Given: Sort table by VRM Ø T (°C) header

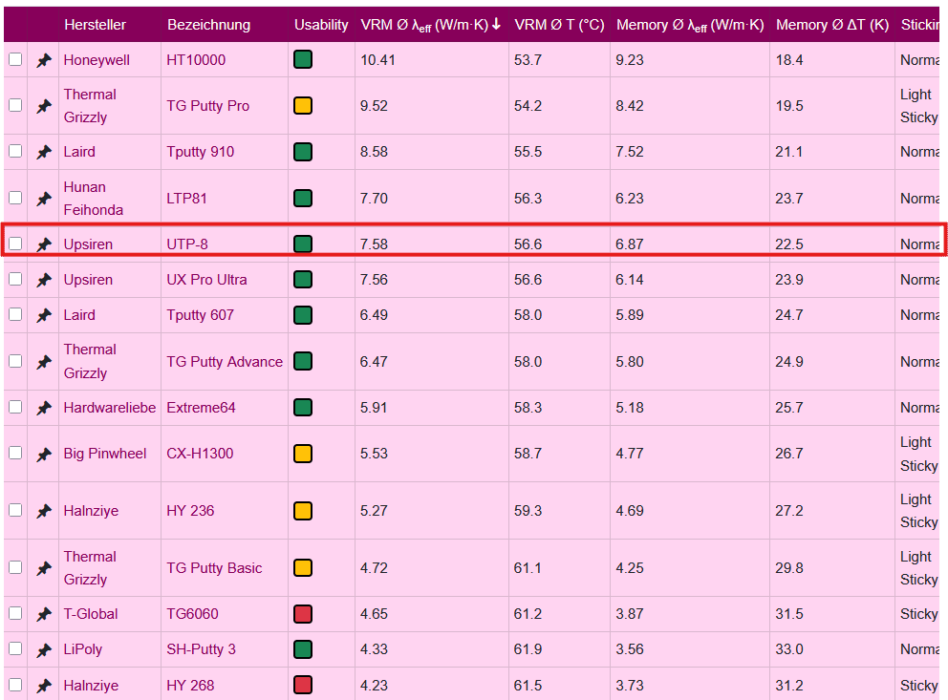Looking at the screenshot, I should pos(558,25).
